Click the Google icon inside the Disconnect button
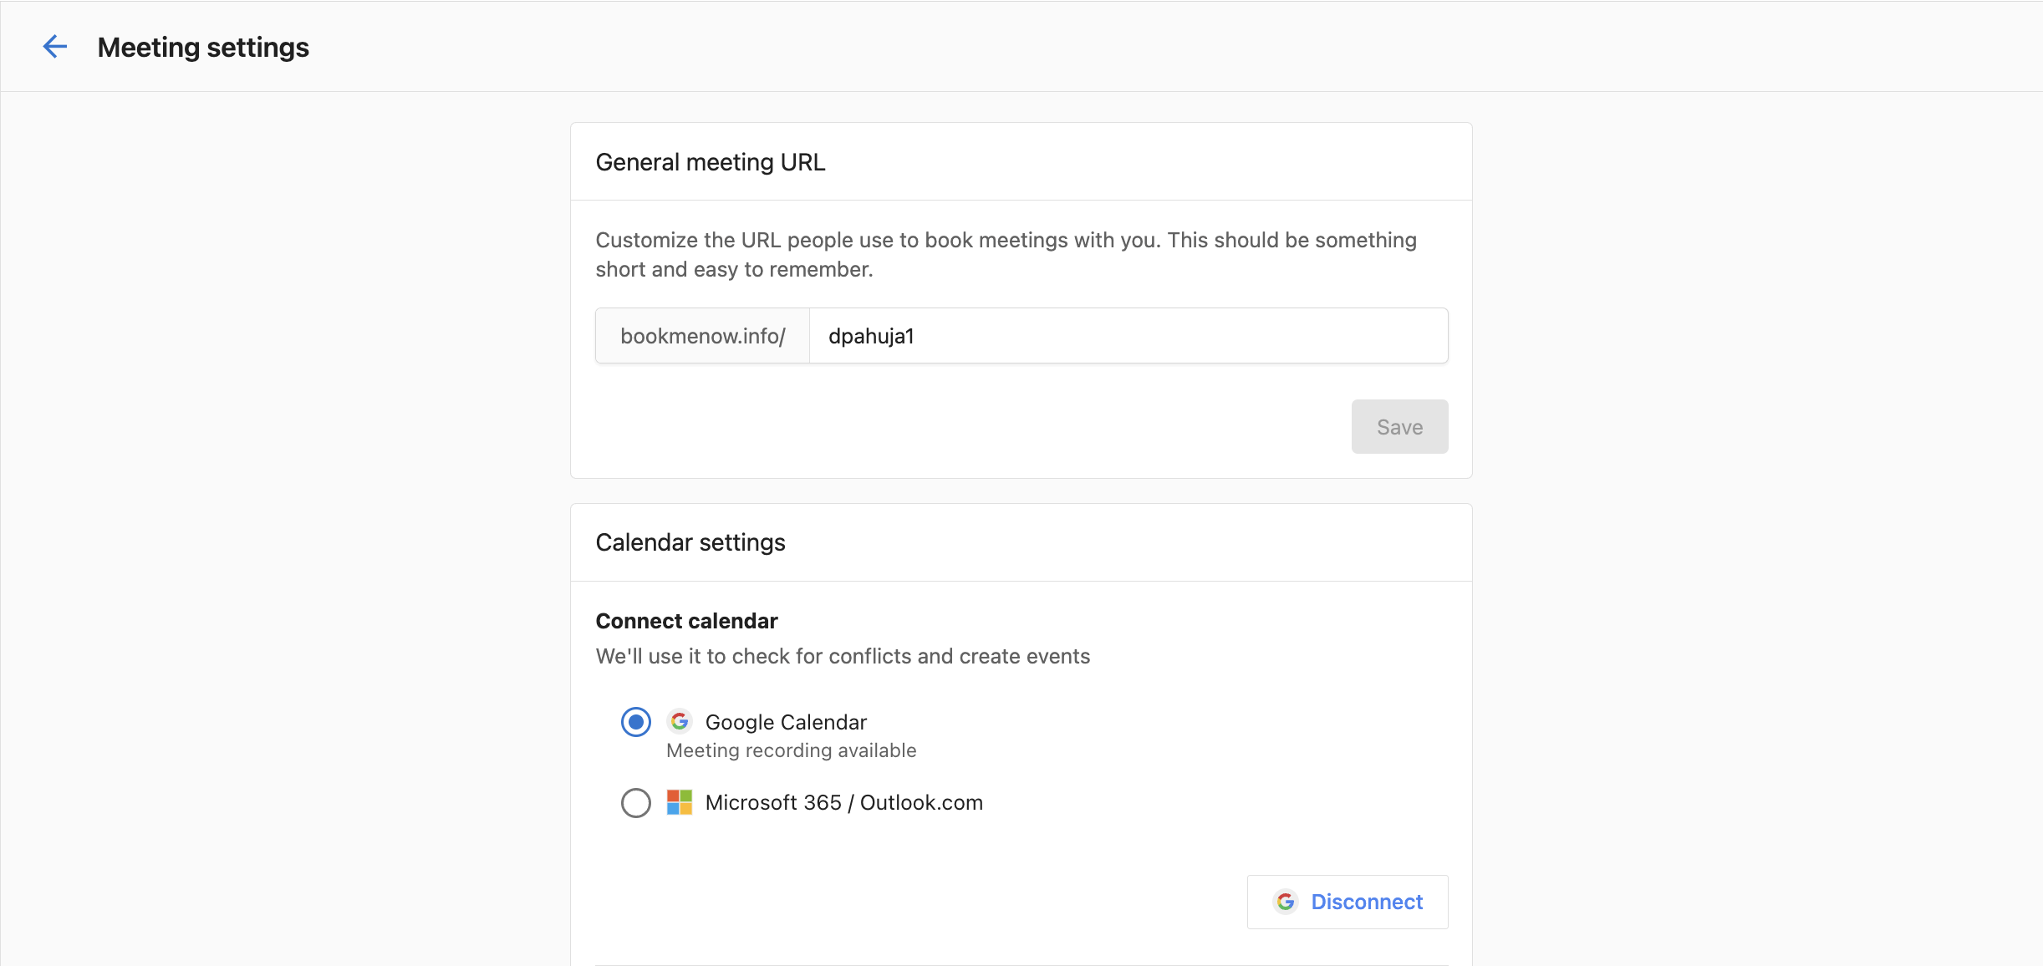2043x966 pixels. (1285, 901)
